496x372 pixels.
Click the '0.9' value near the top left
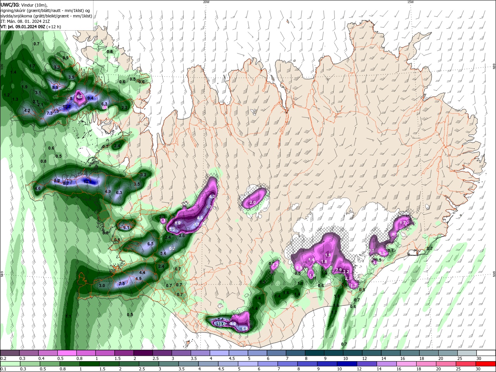point(65,58)
